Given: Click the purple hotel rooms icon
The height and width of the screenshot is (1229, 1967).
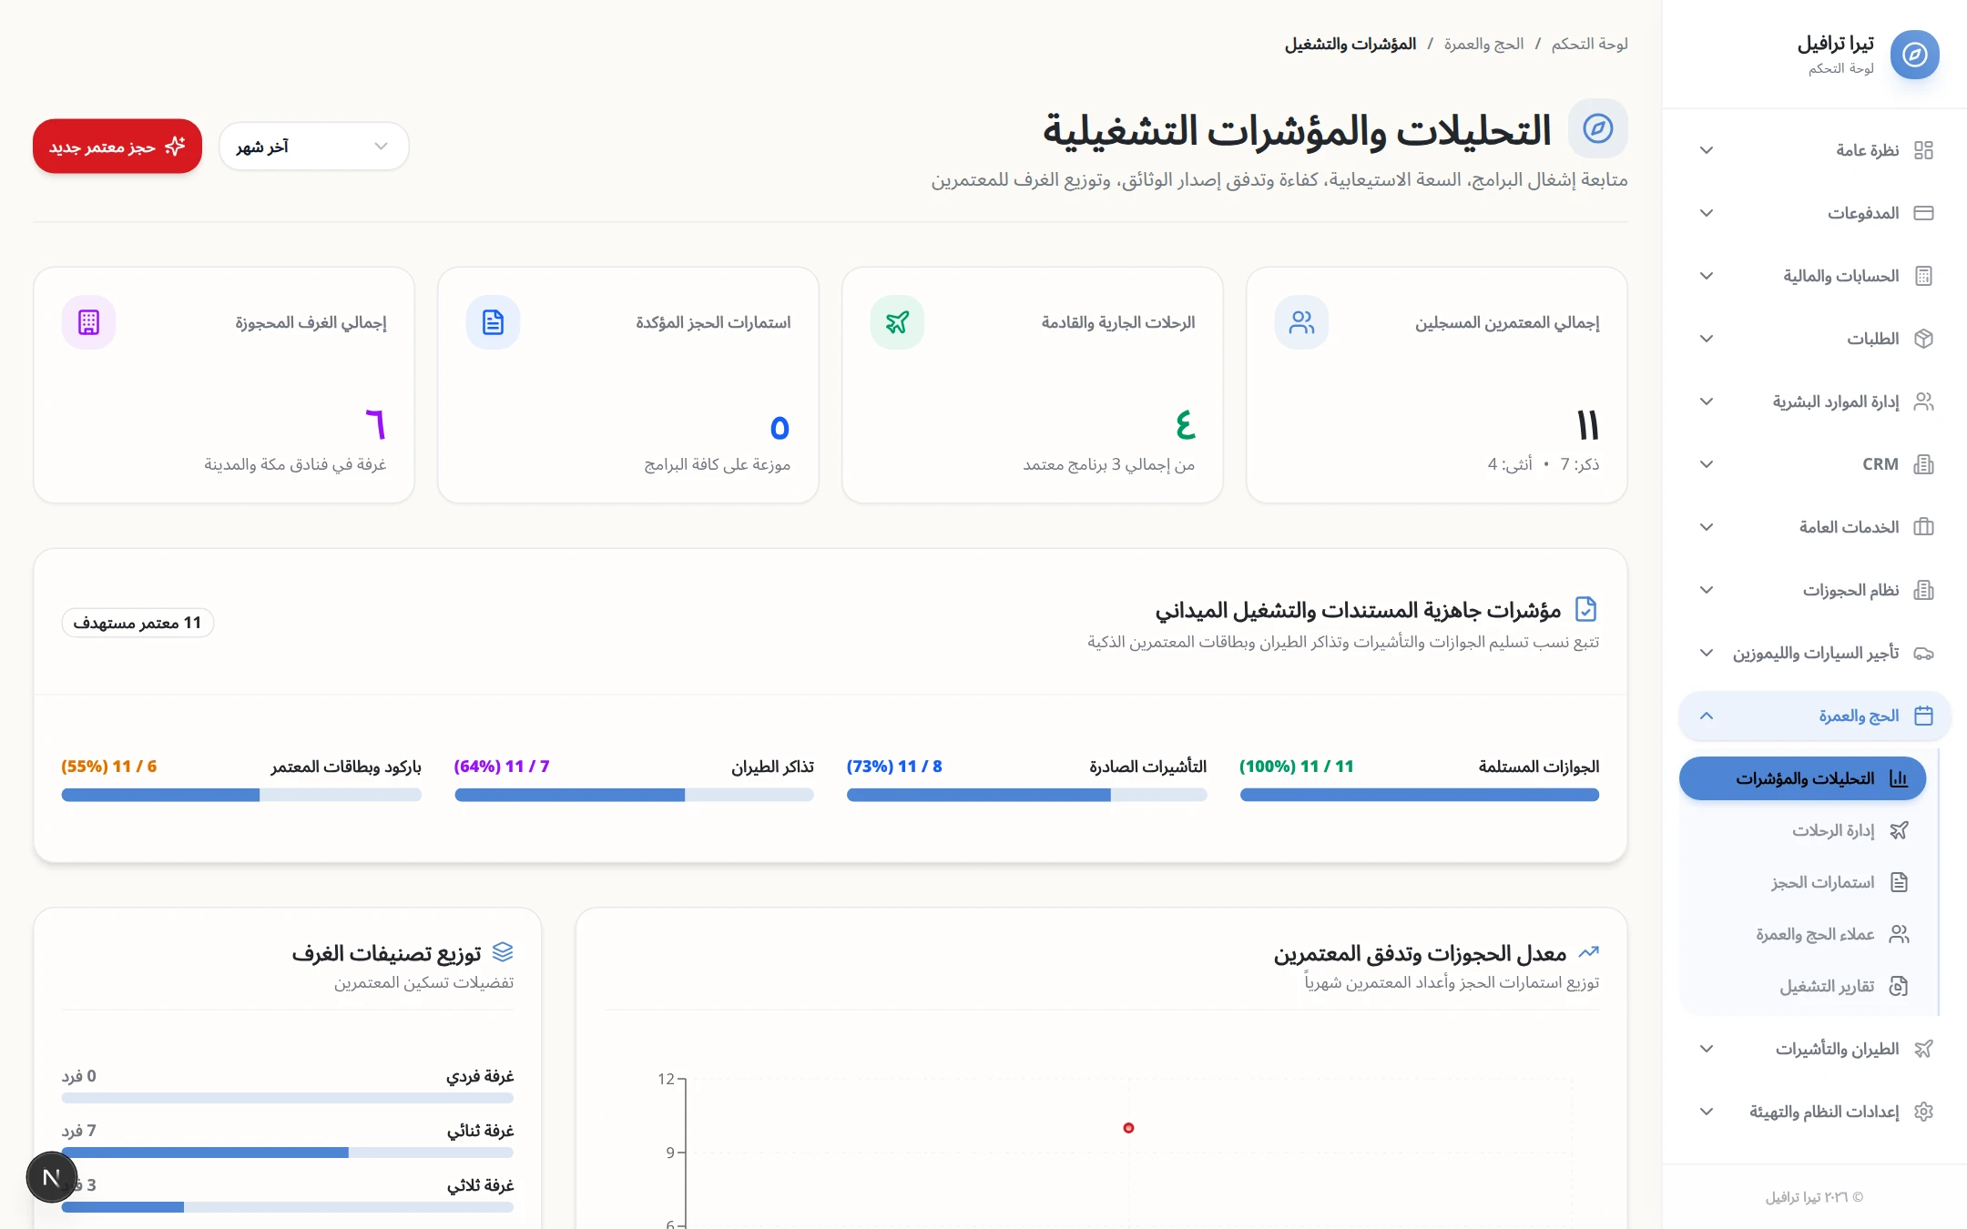Looking at the screenshot, I should (x=88, y=322).
